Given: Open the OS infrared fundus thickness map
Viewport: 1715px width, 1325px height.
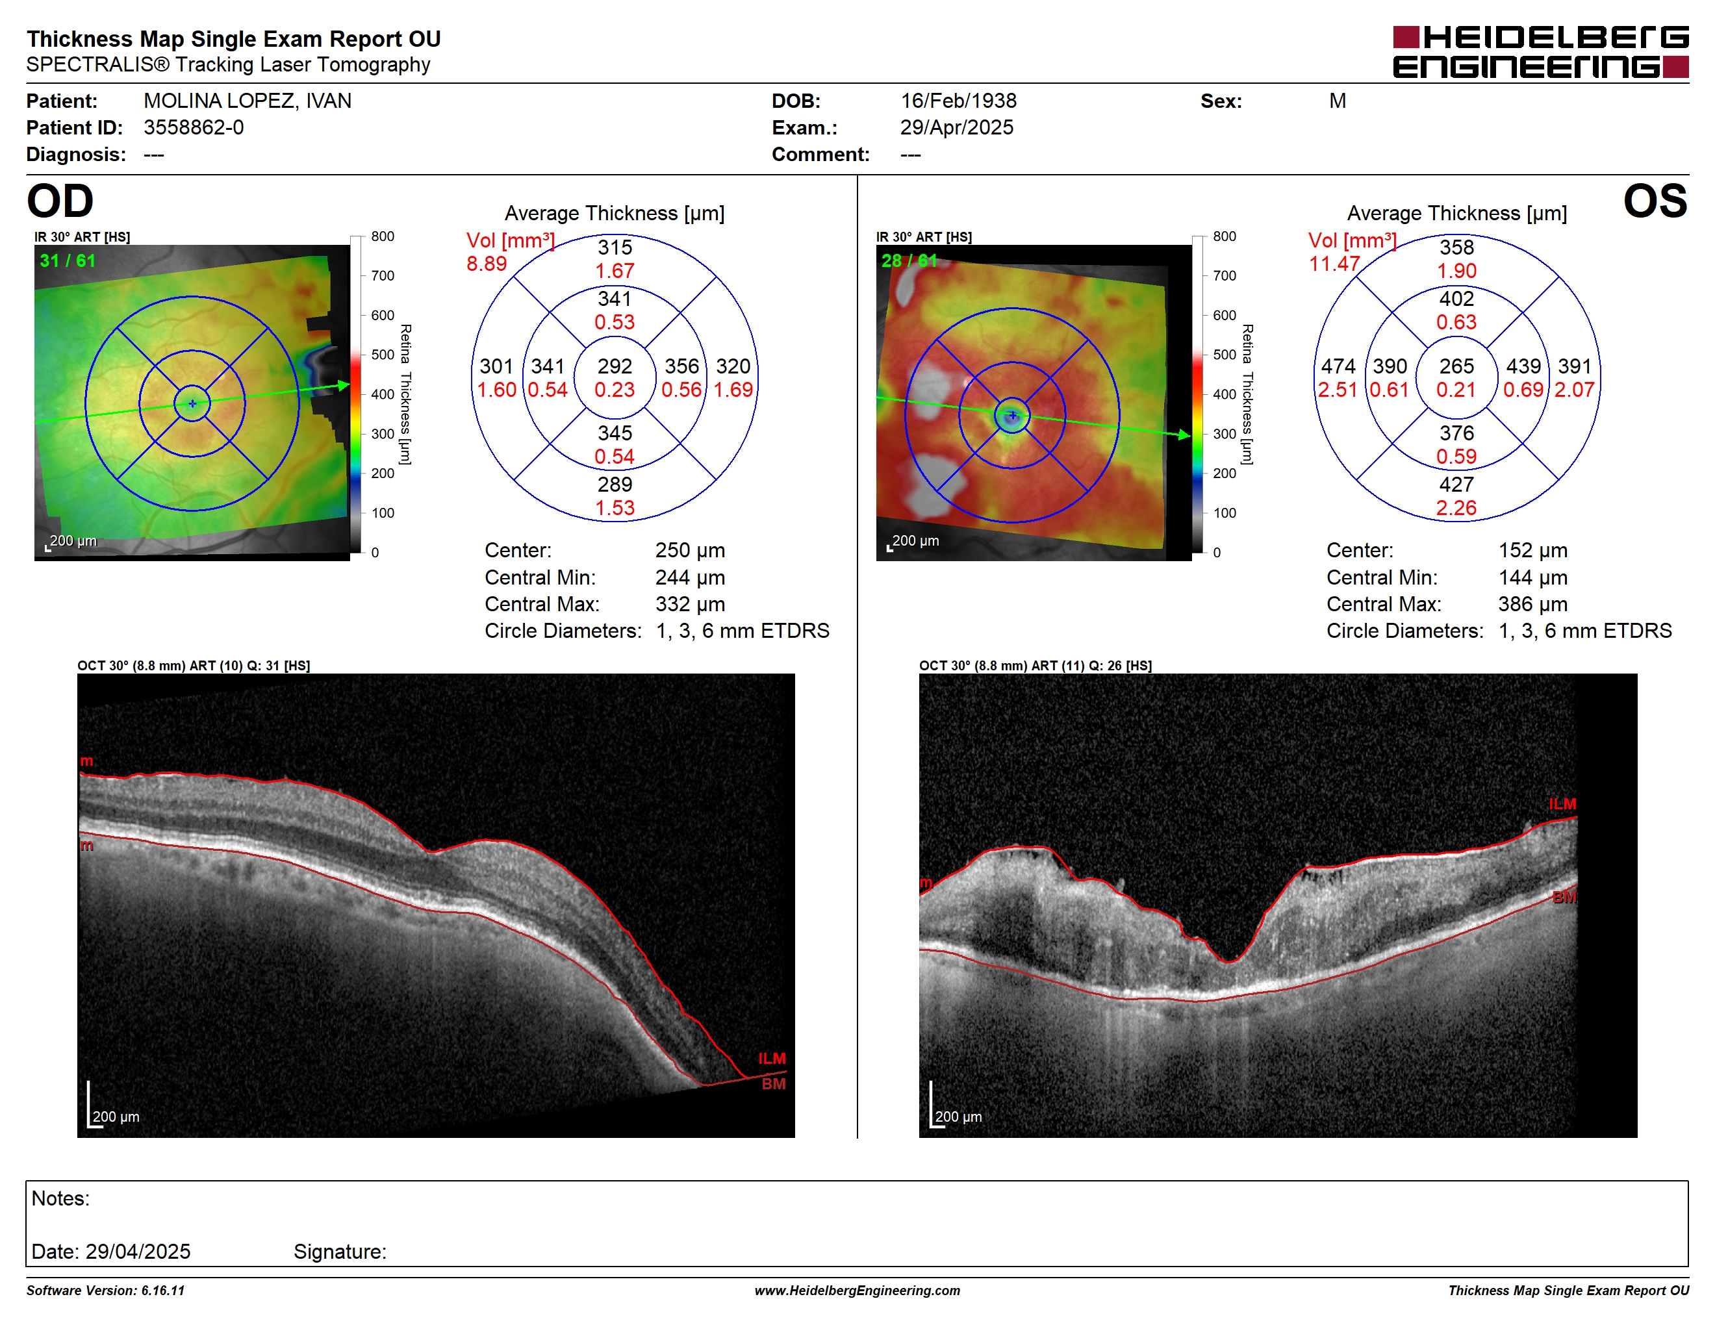Looking at the screenshot, I should 1034,403.
